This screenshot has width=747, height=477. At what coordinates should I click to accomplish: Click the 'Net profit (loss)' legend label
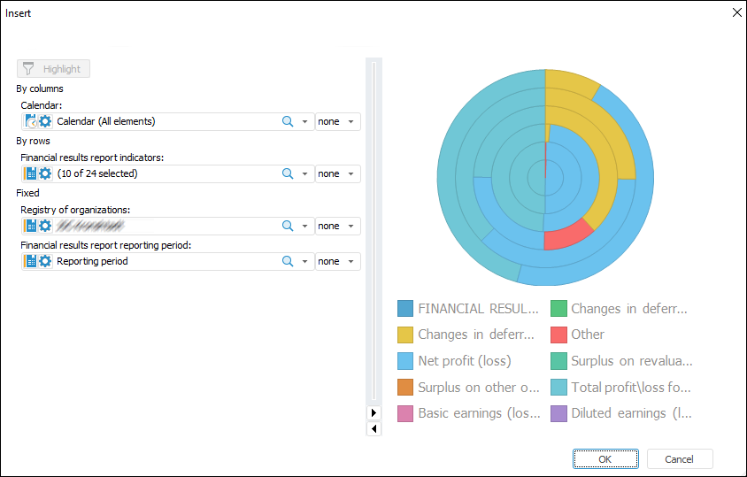tap(465, 360)
